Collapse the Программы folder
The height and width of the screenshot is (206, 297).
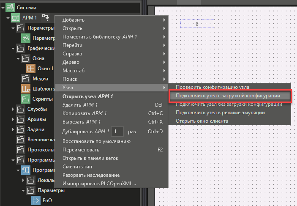point(13,160)
